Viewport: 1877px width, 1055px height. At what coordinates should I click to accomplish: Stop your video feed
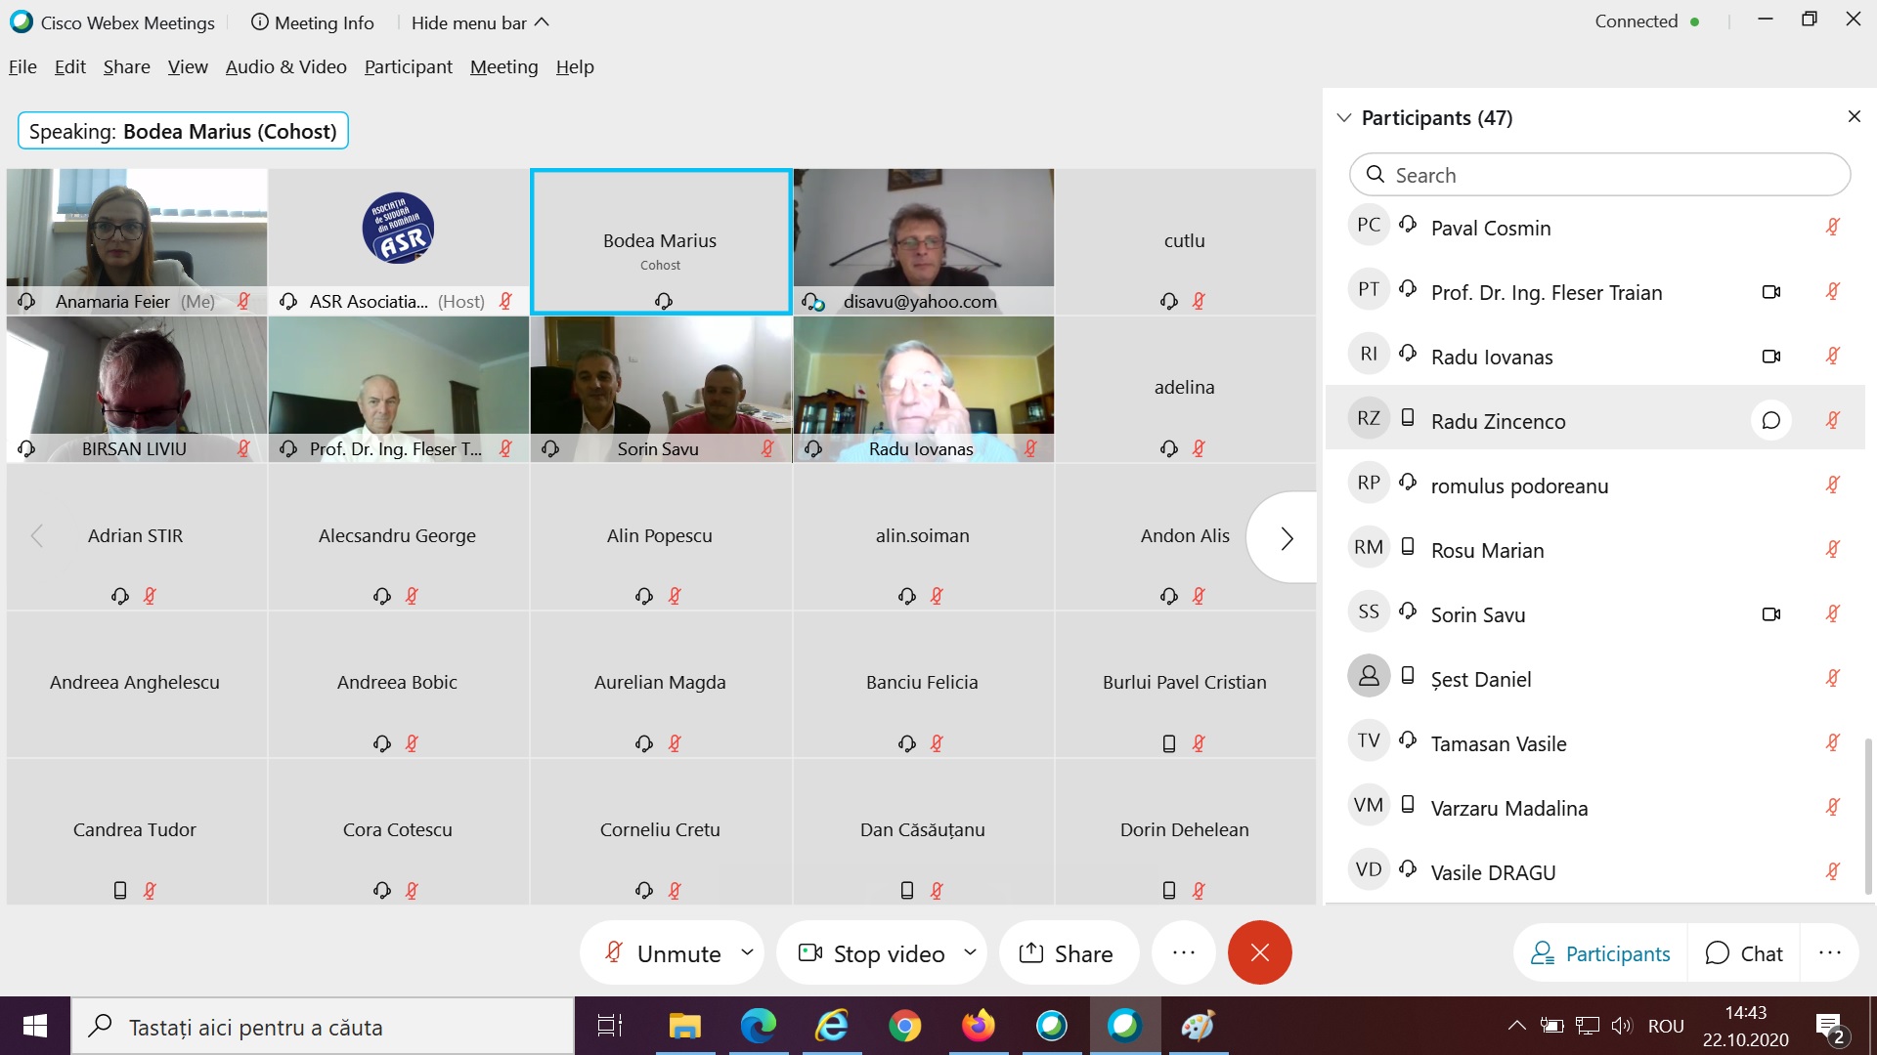pos(873,953)
